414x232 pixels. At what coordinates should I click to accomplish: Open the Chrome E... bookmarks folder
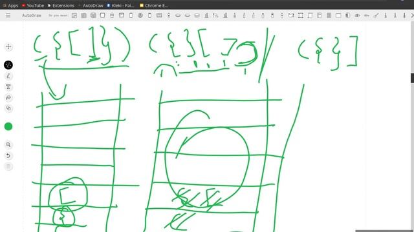tap(154, 5)
